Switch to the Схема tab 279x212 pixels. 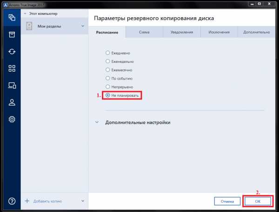click(x=144, y=32)
